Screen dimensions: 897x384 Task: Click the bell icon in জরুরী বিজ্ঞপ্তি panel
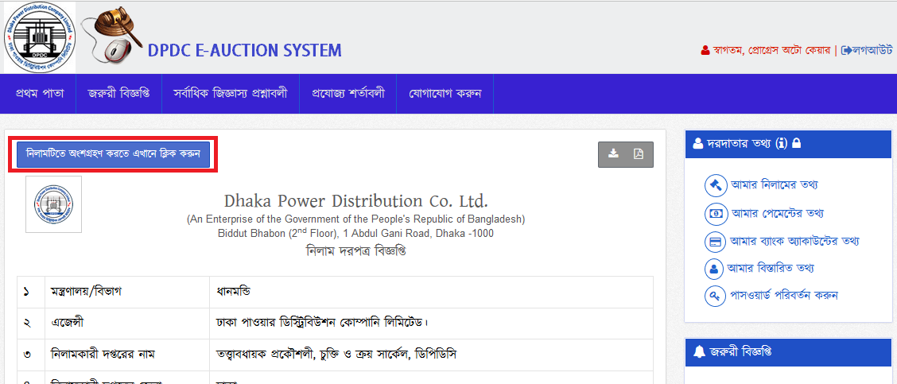coord(698,352)
